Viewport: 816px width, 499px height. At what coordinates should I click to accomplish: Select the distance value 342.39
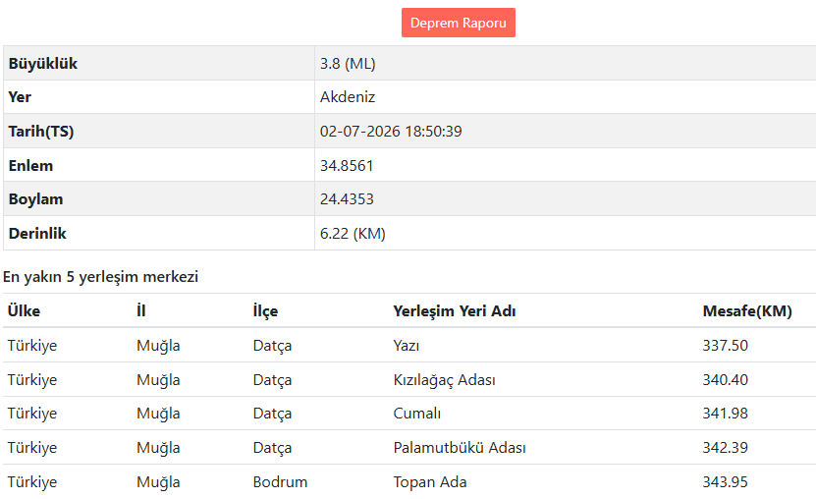tap(725, 448)
